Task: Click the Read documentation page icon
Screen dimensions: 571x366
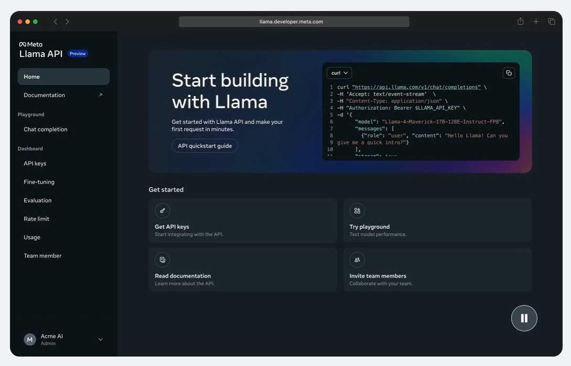Action: [162, 260]
